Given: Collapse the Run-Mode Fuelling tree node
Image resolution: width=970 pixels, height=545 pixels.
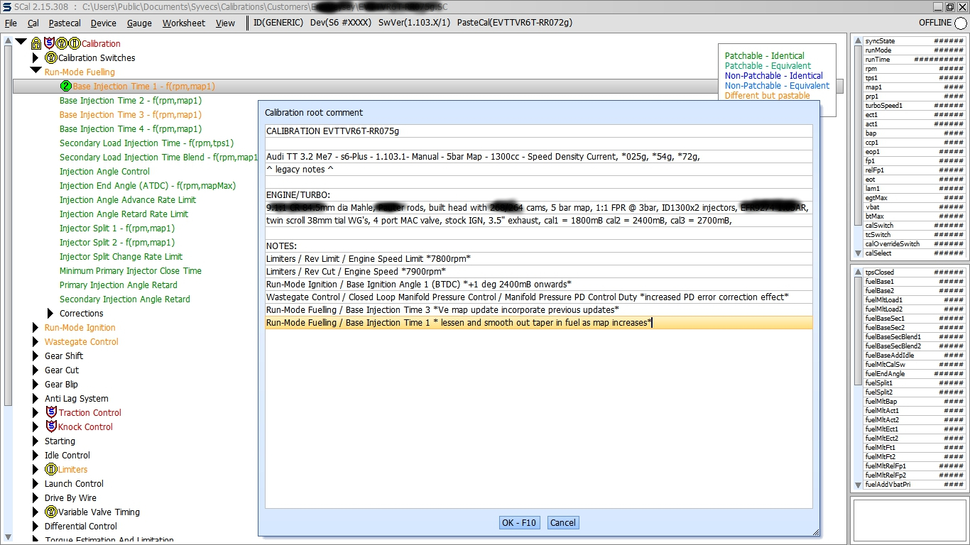Looking at the screenshot, I should click(36, 72).
